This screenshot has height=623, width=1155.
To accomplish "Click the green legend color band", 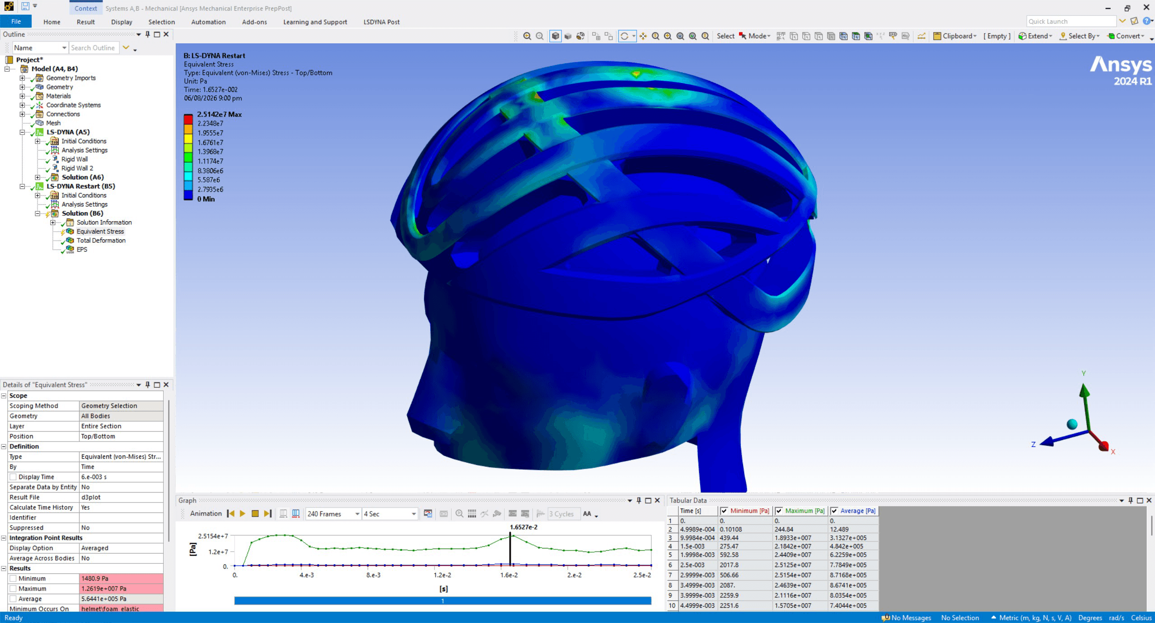I will coord(188,157).
